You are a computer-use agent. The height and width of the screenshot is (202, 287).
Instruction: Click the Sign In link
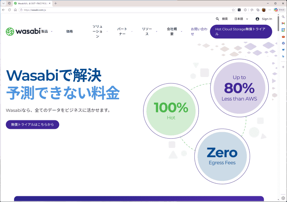point(267,19)
